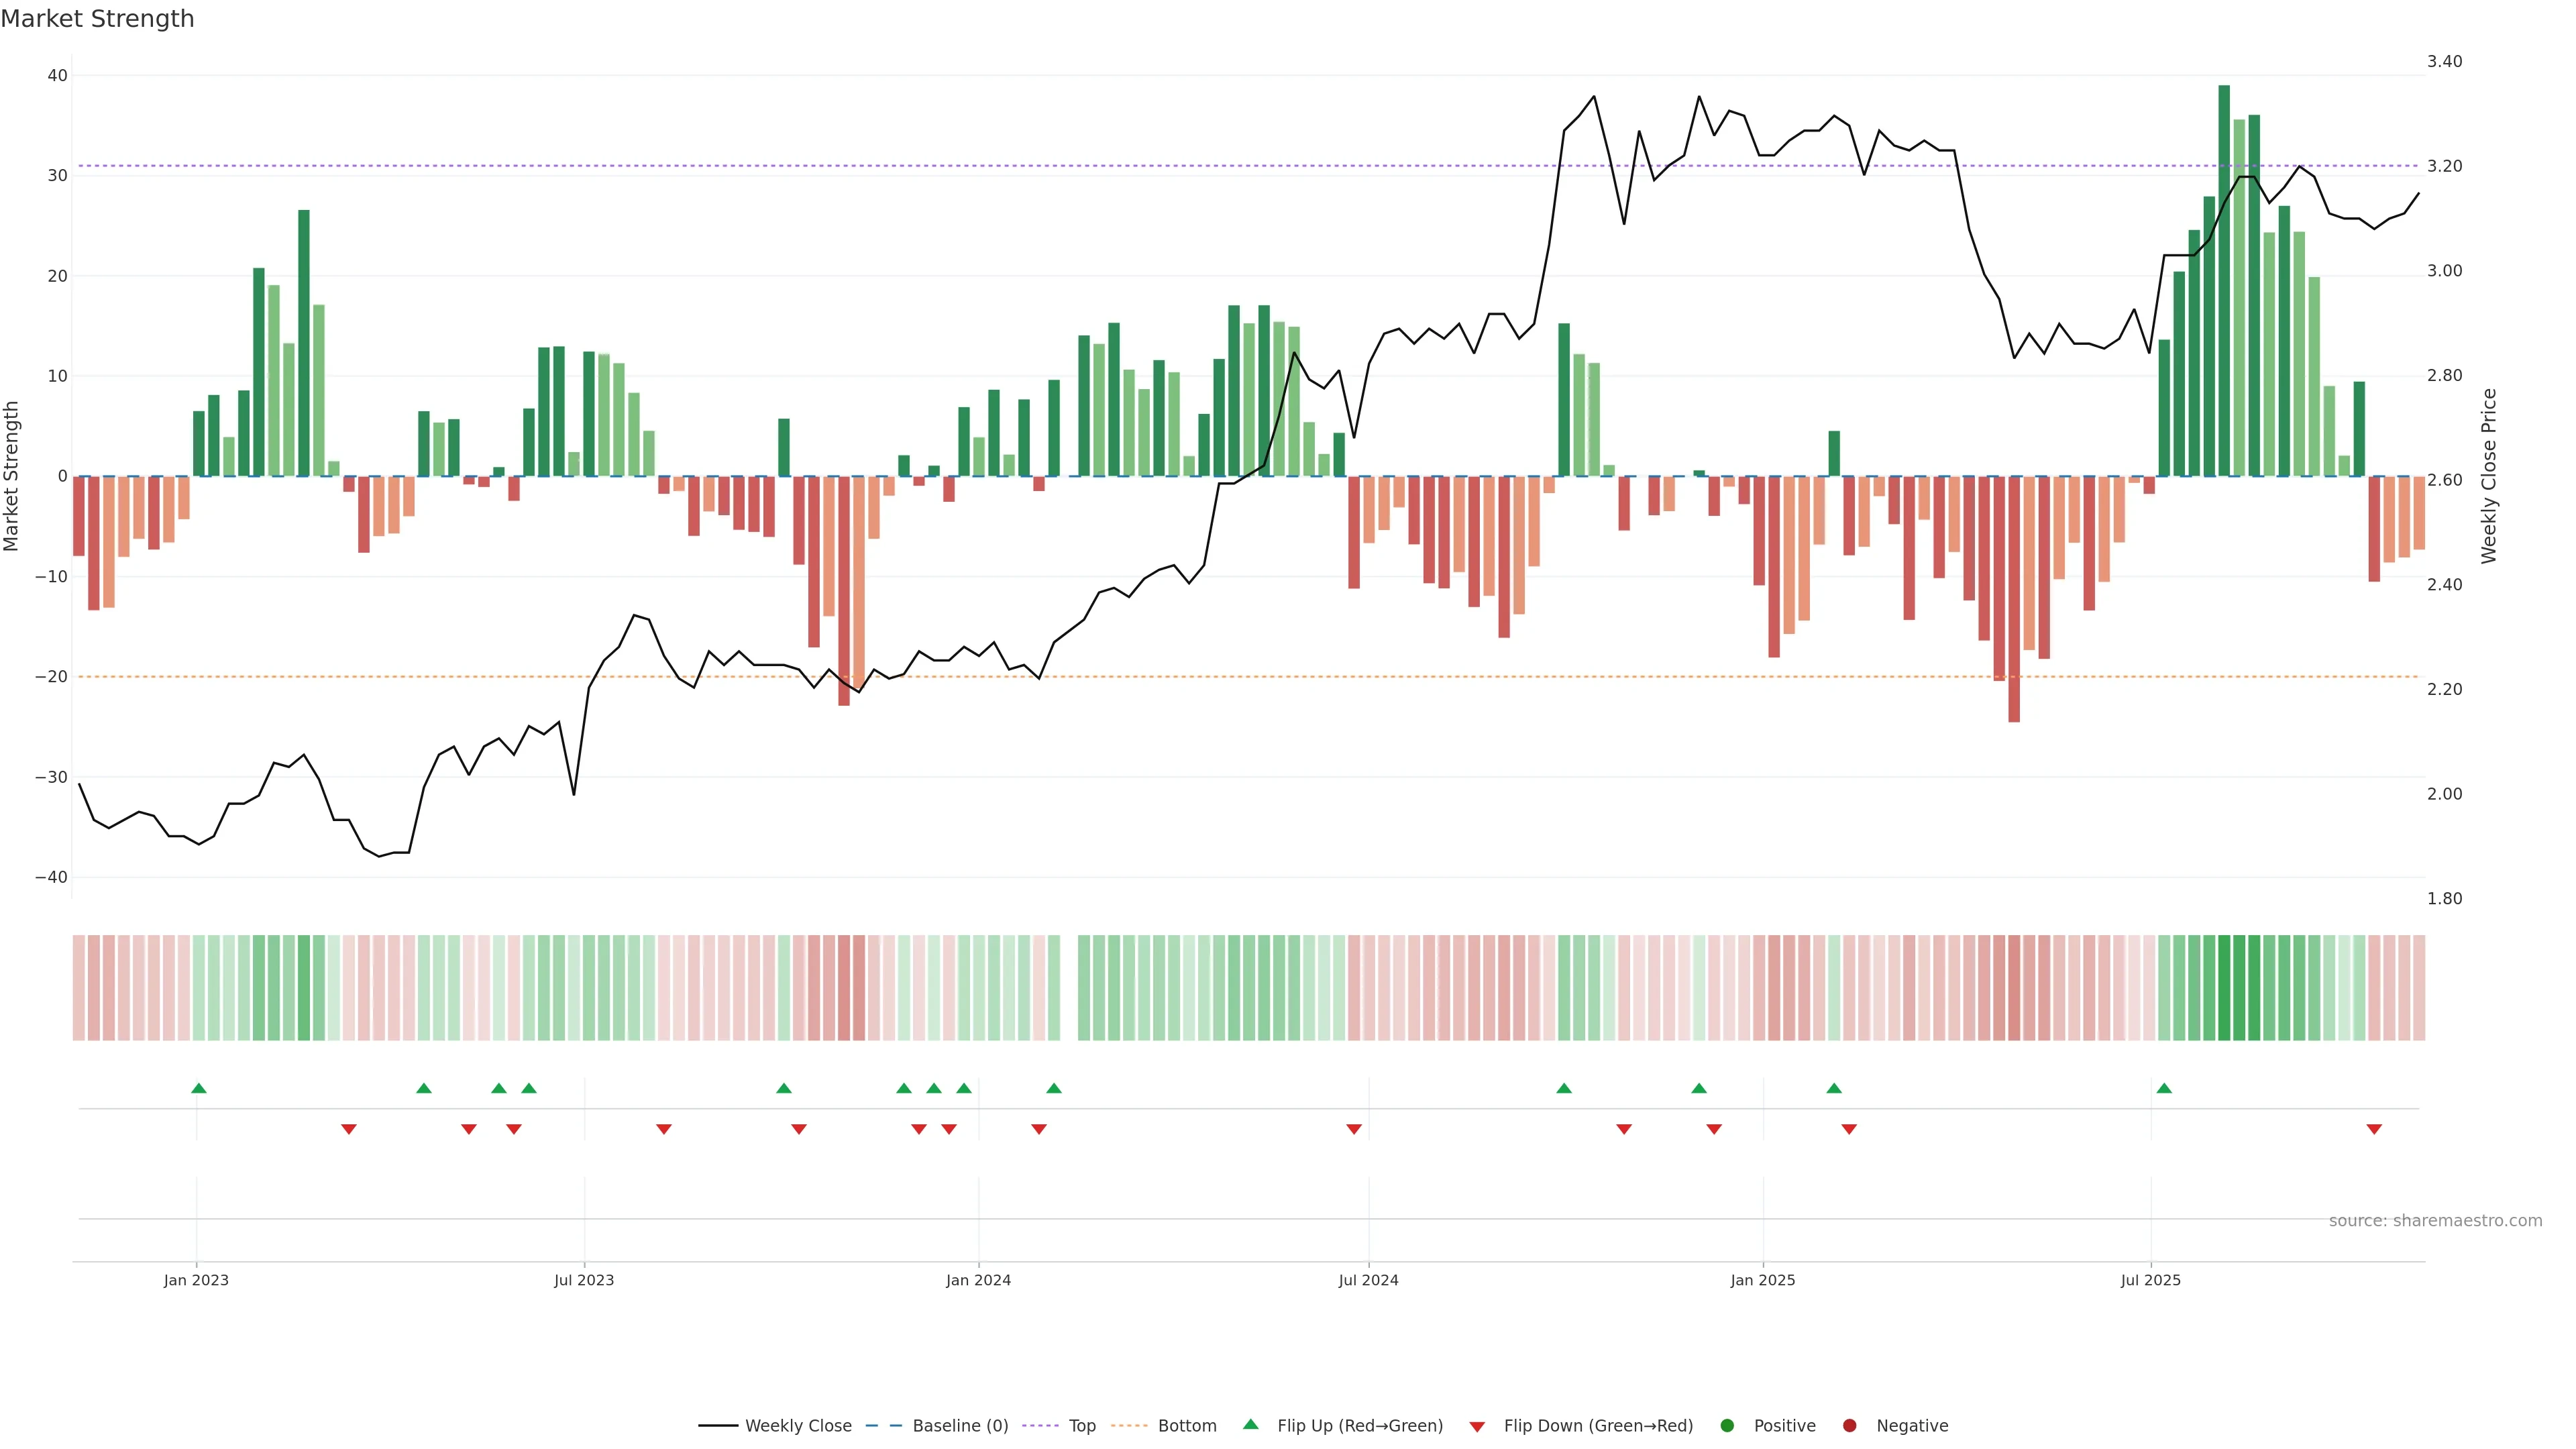Click the green Positive legend dot

point(1727,1425)
